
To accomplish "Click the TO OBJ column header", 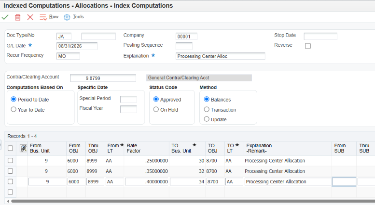I will [215, 148].
